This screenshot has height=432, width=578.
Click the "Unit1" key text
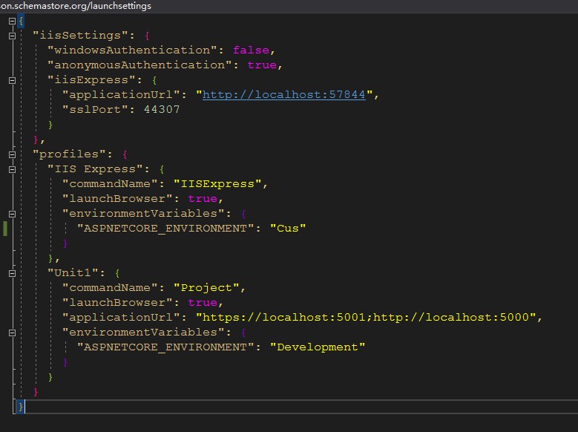[73, 273]
